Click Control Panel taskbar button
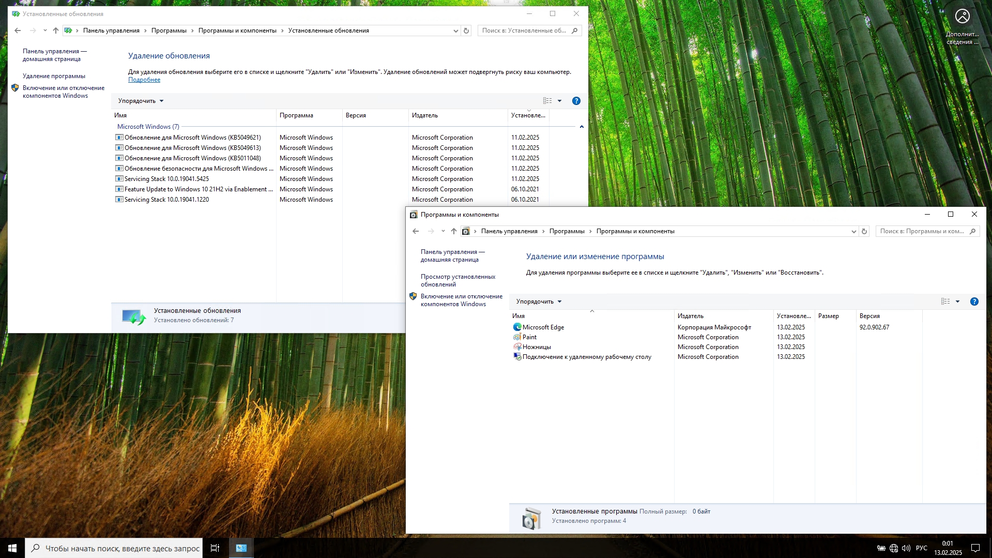Viewport: 992px width, 558px height. pyautogui.click(x=241, y=548)
